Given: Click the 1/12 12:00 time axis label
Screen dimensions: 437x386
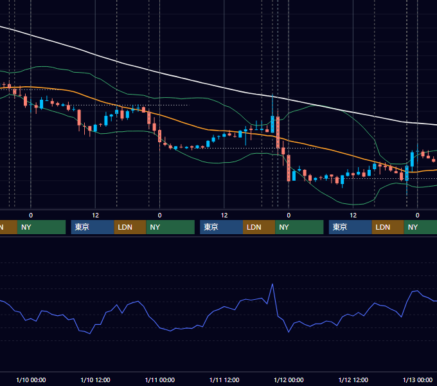Looking at the screenshot, I should click(x=353, y=380).
